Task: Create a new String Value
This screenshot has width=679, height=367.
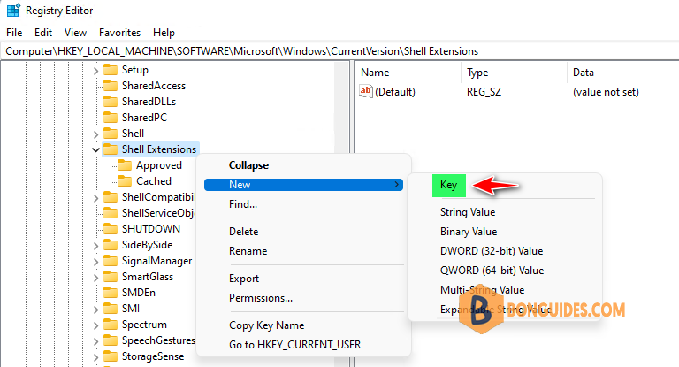Action: click(x=468, y=212)
